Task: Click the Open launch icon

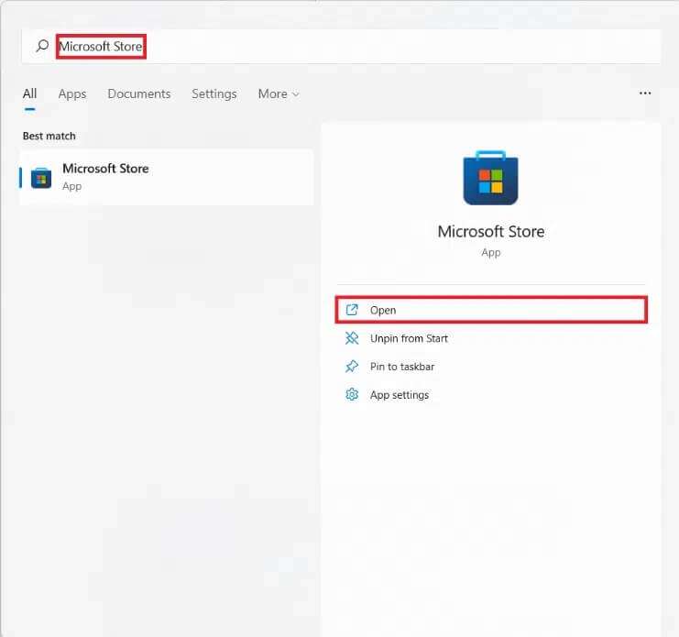Action: pos(352,310)
